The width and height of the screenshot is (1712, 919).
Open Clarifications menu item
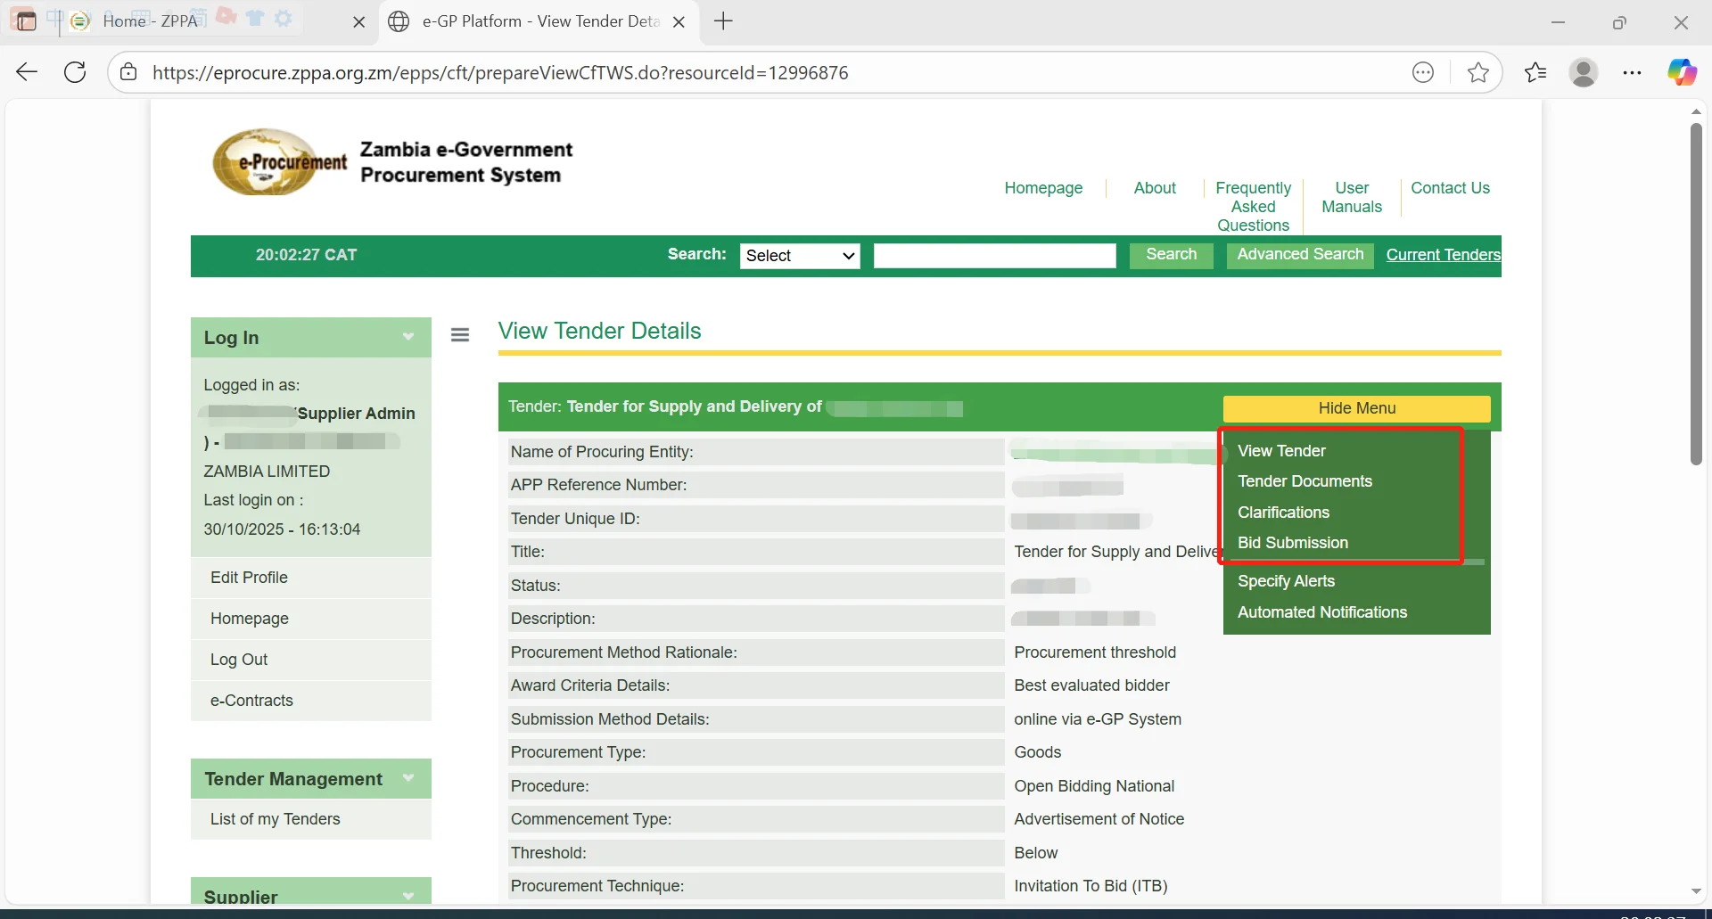[1283, 513]
